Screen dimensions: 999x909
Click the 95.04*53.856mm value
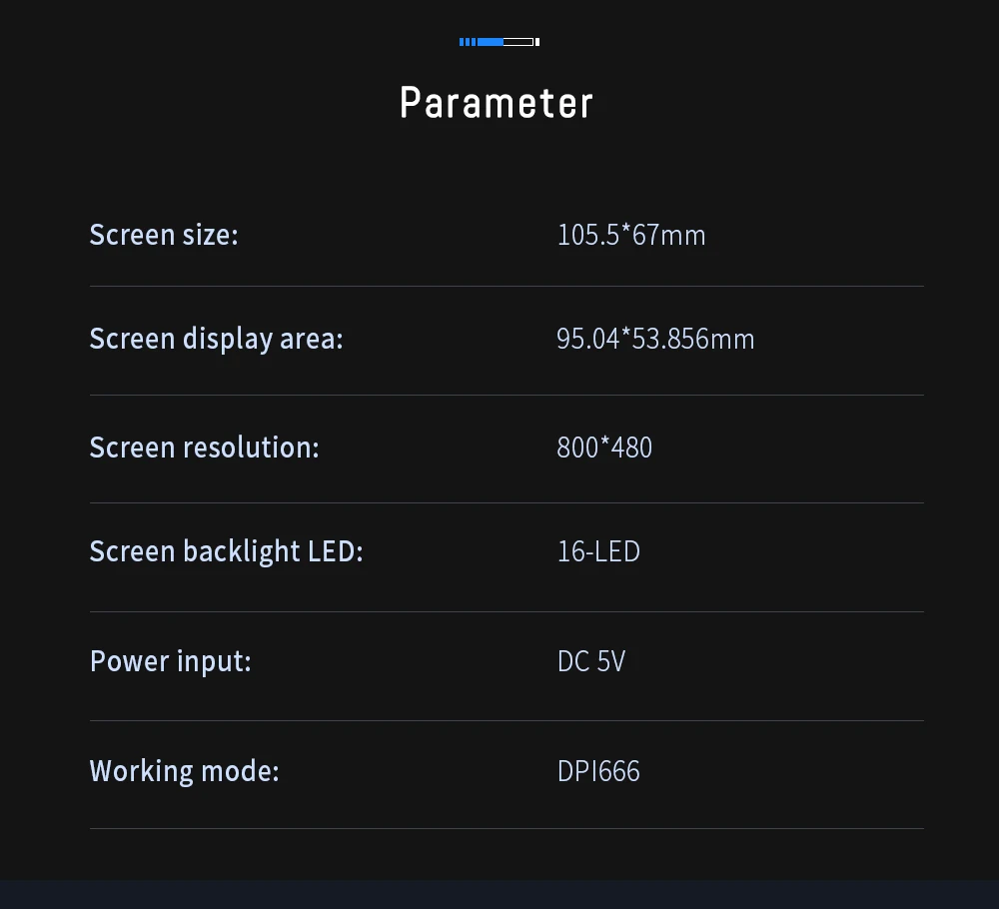click(655, 339)
